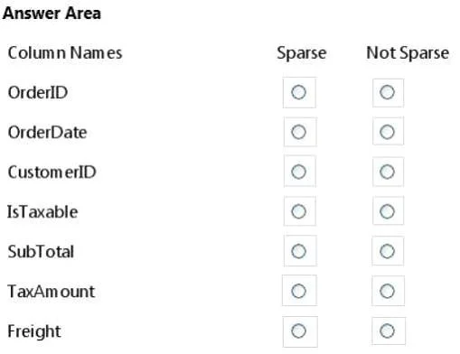Image resolution: width=460 pixels, height=354 pixels.
Task: Click the Not Sparse column header
Action: coord(408,53)
